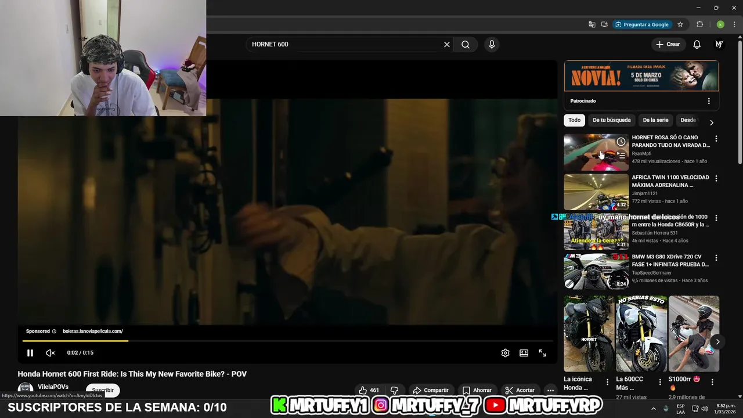Open options for the Patrocinado ad
The width and height of the screenshot is (743, 418).
[709, 101]
